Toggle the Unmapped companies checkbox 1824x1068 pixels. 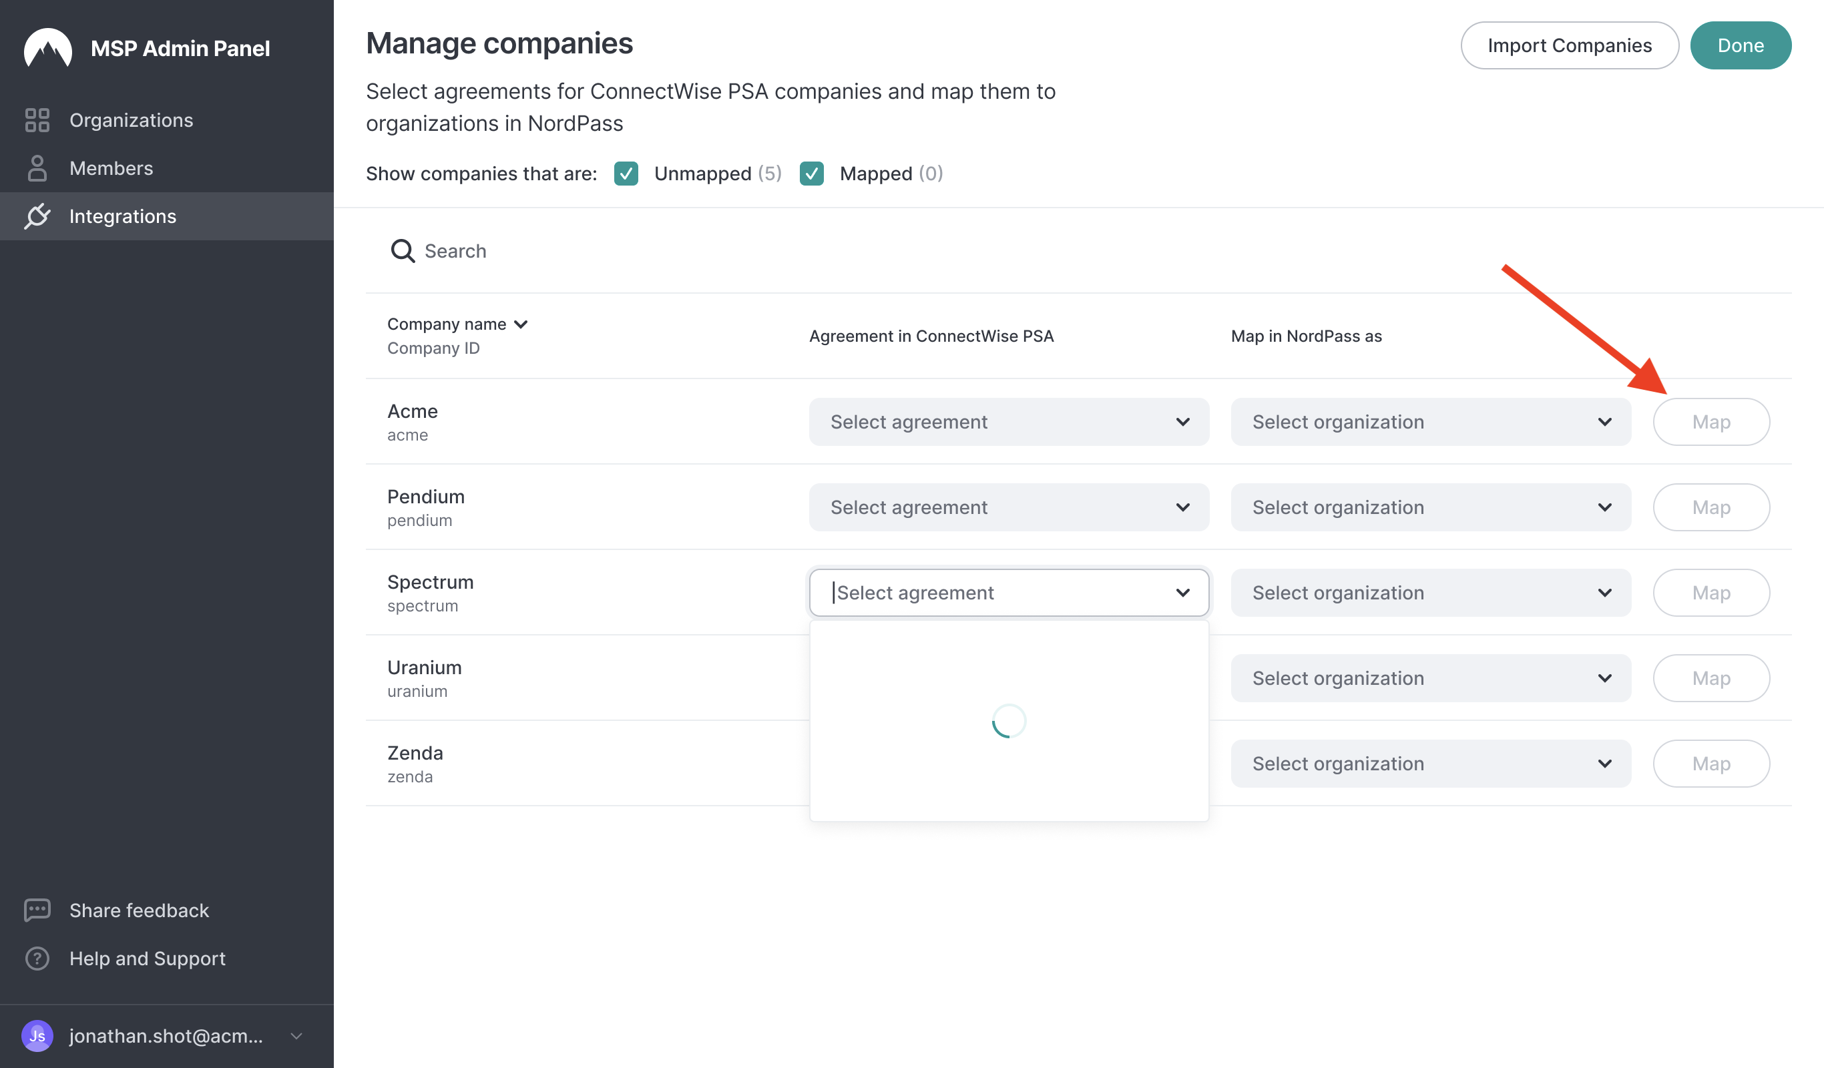[x=626, y=174]
